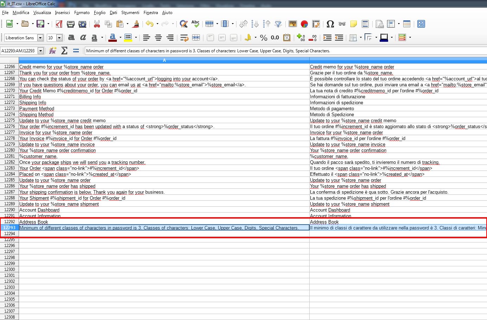Open the File menu
The height and width of the screenshot is (320, 487).
click(x=5, y=13)
